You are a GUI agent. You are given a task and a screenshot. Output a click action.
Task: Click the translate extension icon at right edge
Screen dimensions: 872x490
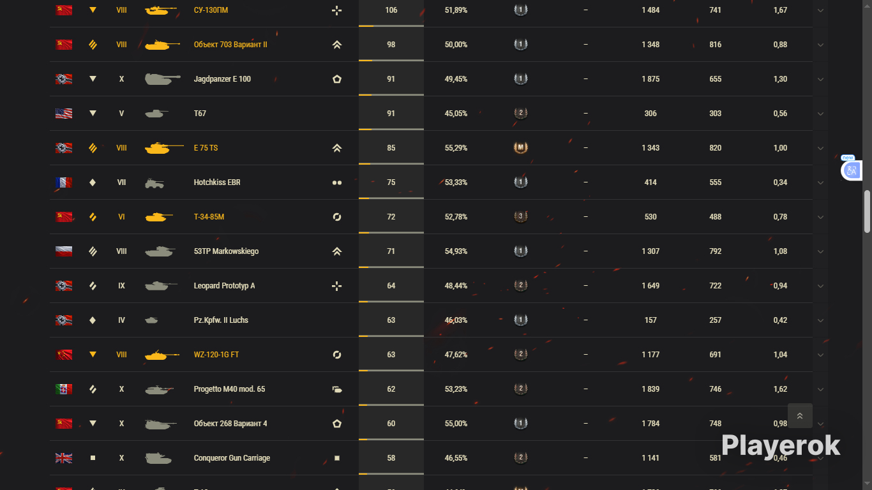click(x=852, y=170)
